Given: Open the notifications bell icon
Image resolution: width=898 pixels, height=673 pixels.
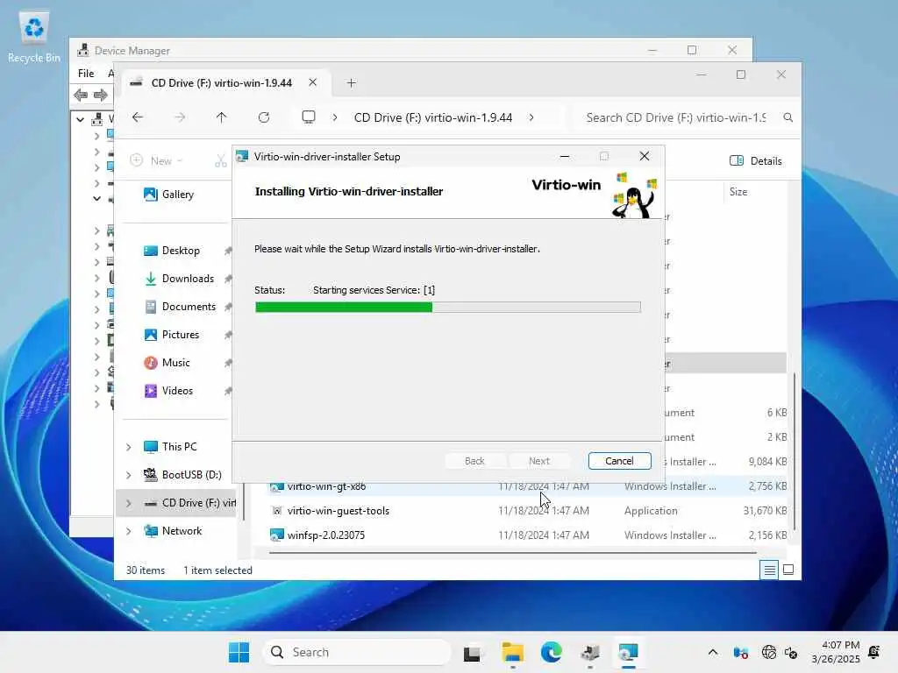Looking at the screenshot, I should (x=874, y=652).
